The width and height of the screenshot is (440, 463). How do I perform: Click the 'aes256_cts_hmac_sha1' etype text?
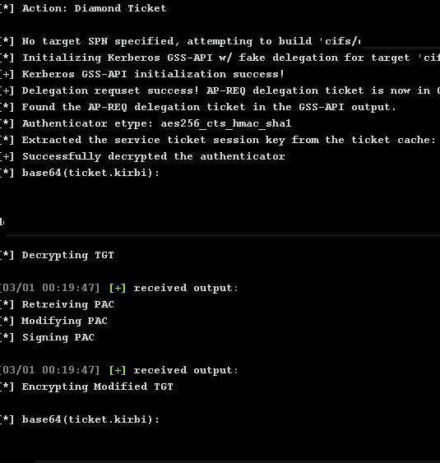226,123
